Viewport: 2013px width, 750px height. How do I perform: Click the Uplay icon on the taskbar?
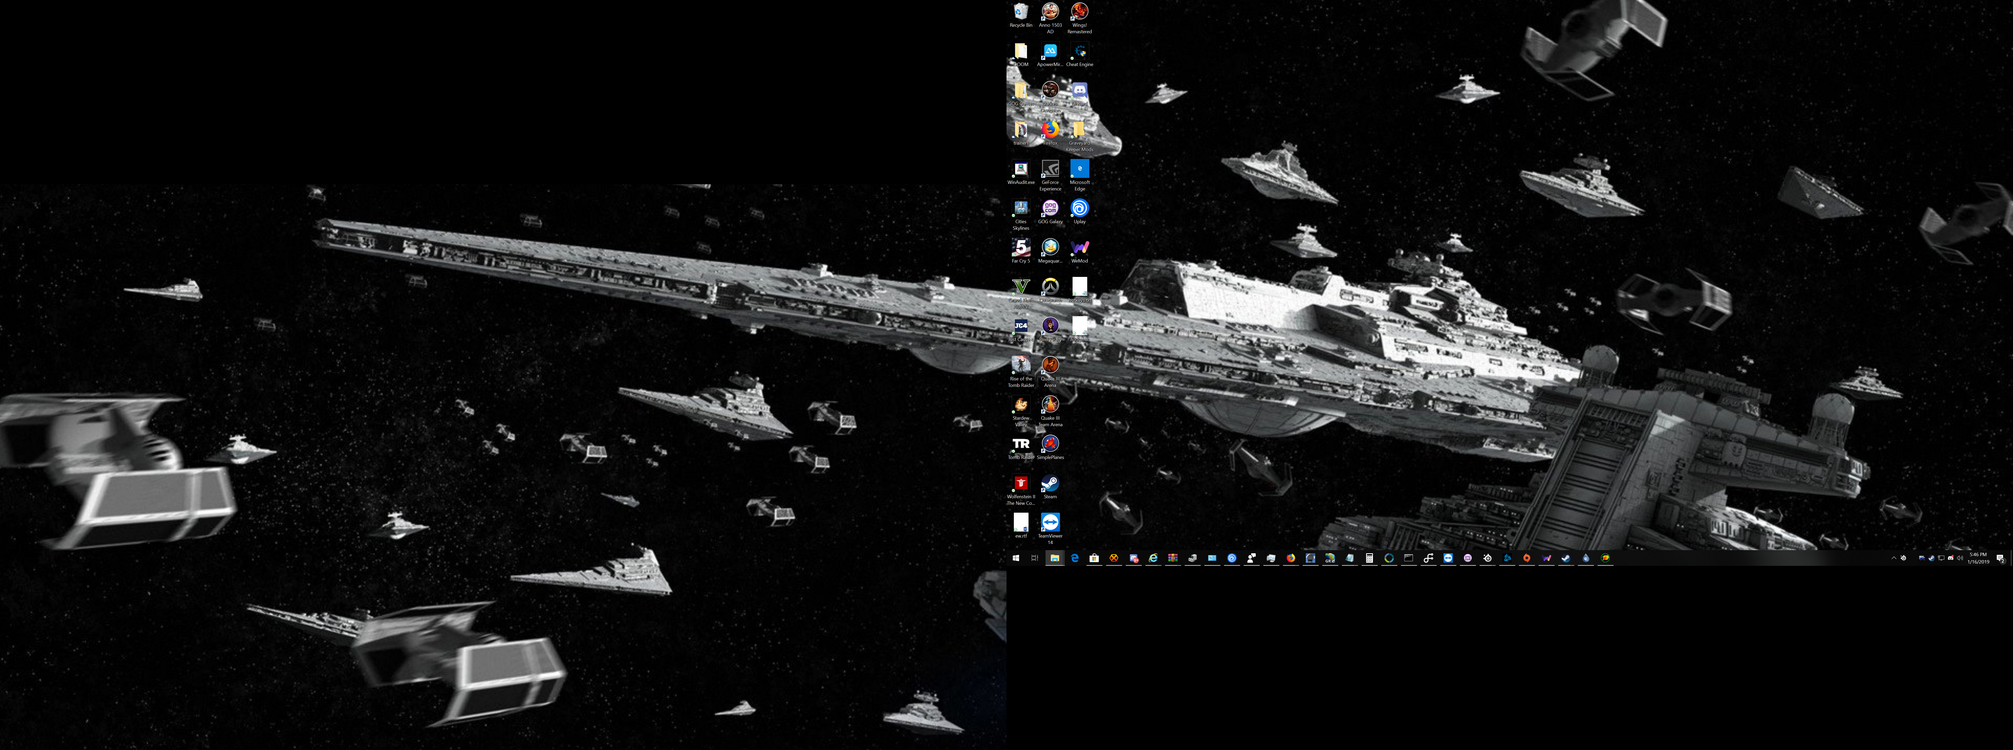tap(1232, 558)
